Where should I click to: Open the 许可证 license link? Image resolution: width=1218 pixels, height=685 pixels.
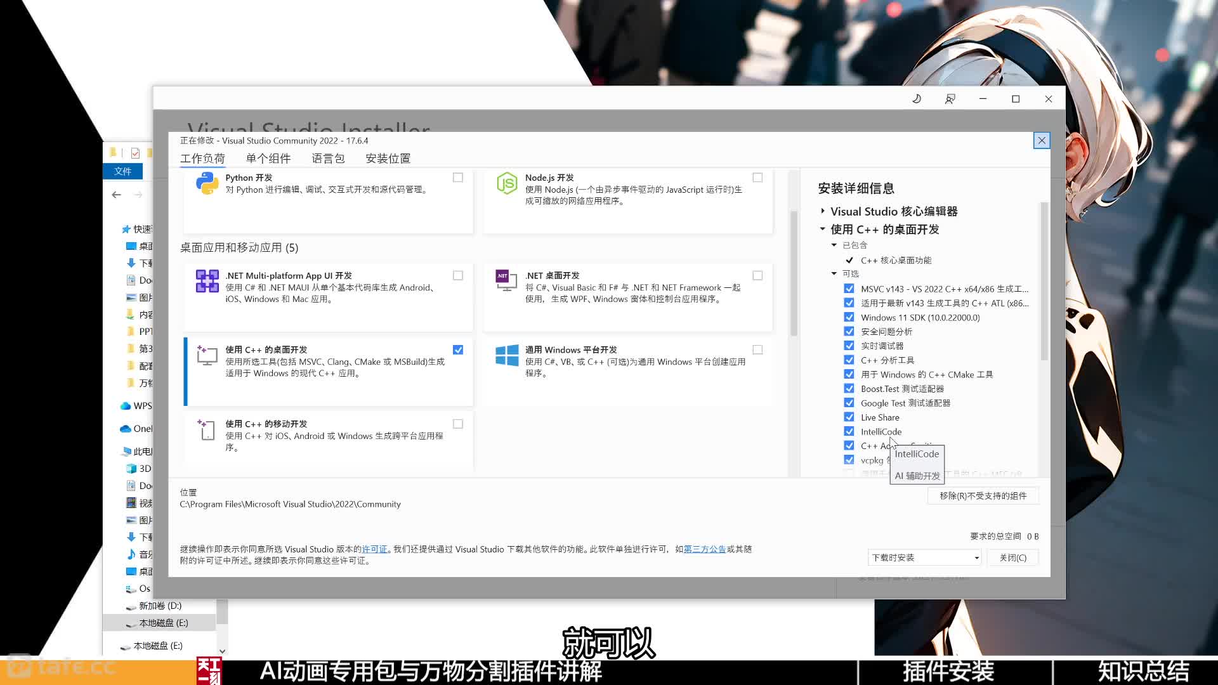[374, 549]
